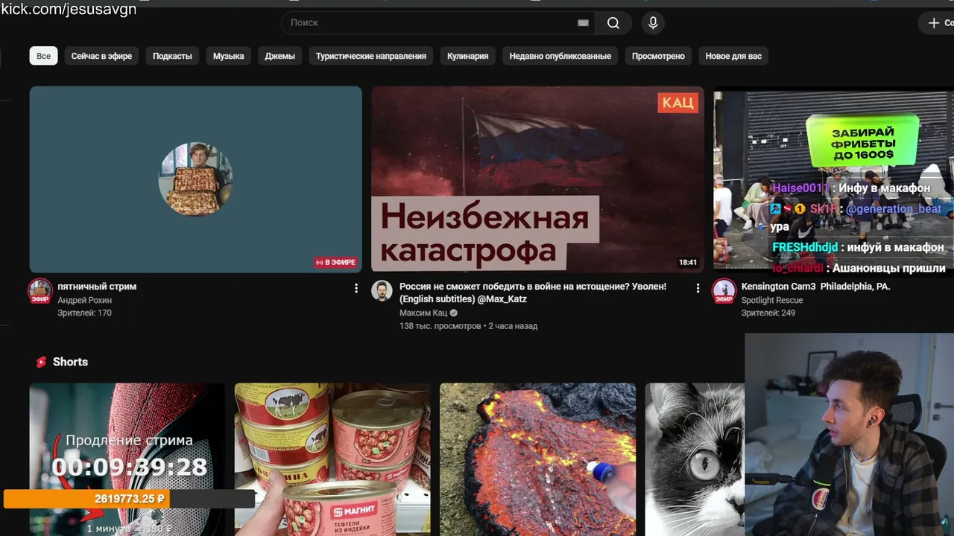Viewport: 954px width, 536px height.
Task: Open the "Россия не сможет победить" title
Action: point(533,293)
